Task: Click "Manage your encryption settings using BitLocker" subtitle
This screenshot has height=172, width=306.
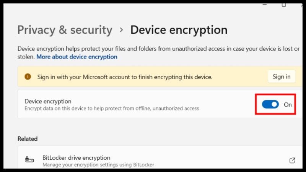Action: coord(98,165)
